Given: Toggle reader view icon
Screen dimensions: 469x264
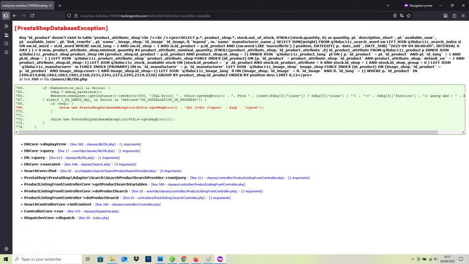Looking at the screenshot, I should tap(395, 16).
